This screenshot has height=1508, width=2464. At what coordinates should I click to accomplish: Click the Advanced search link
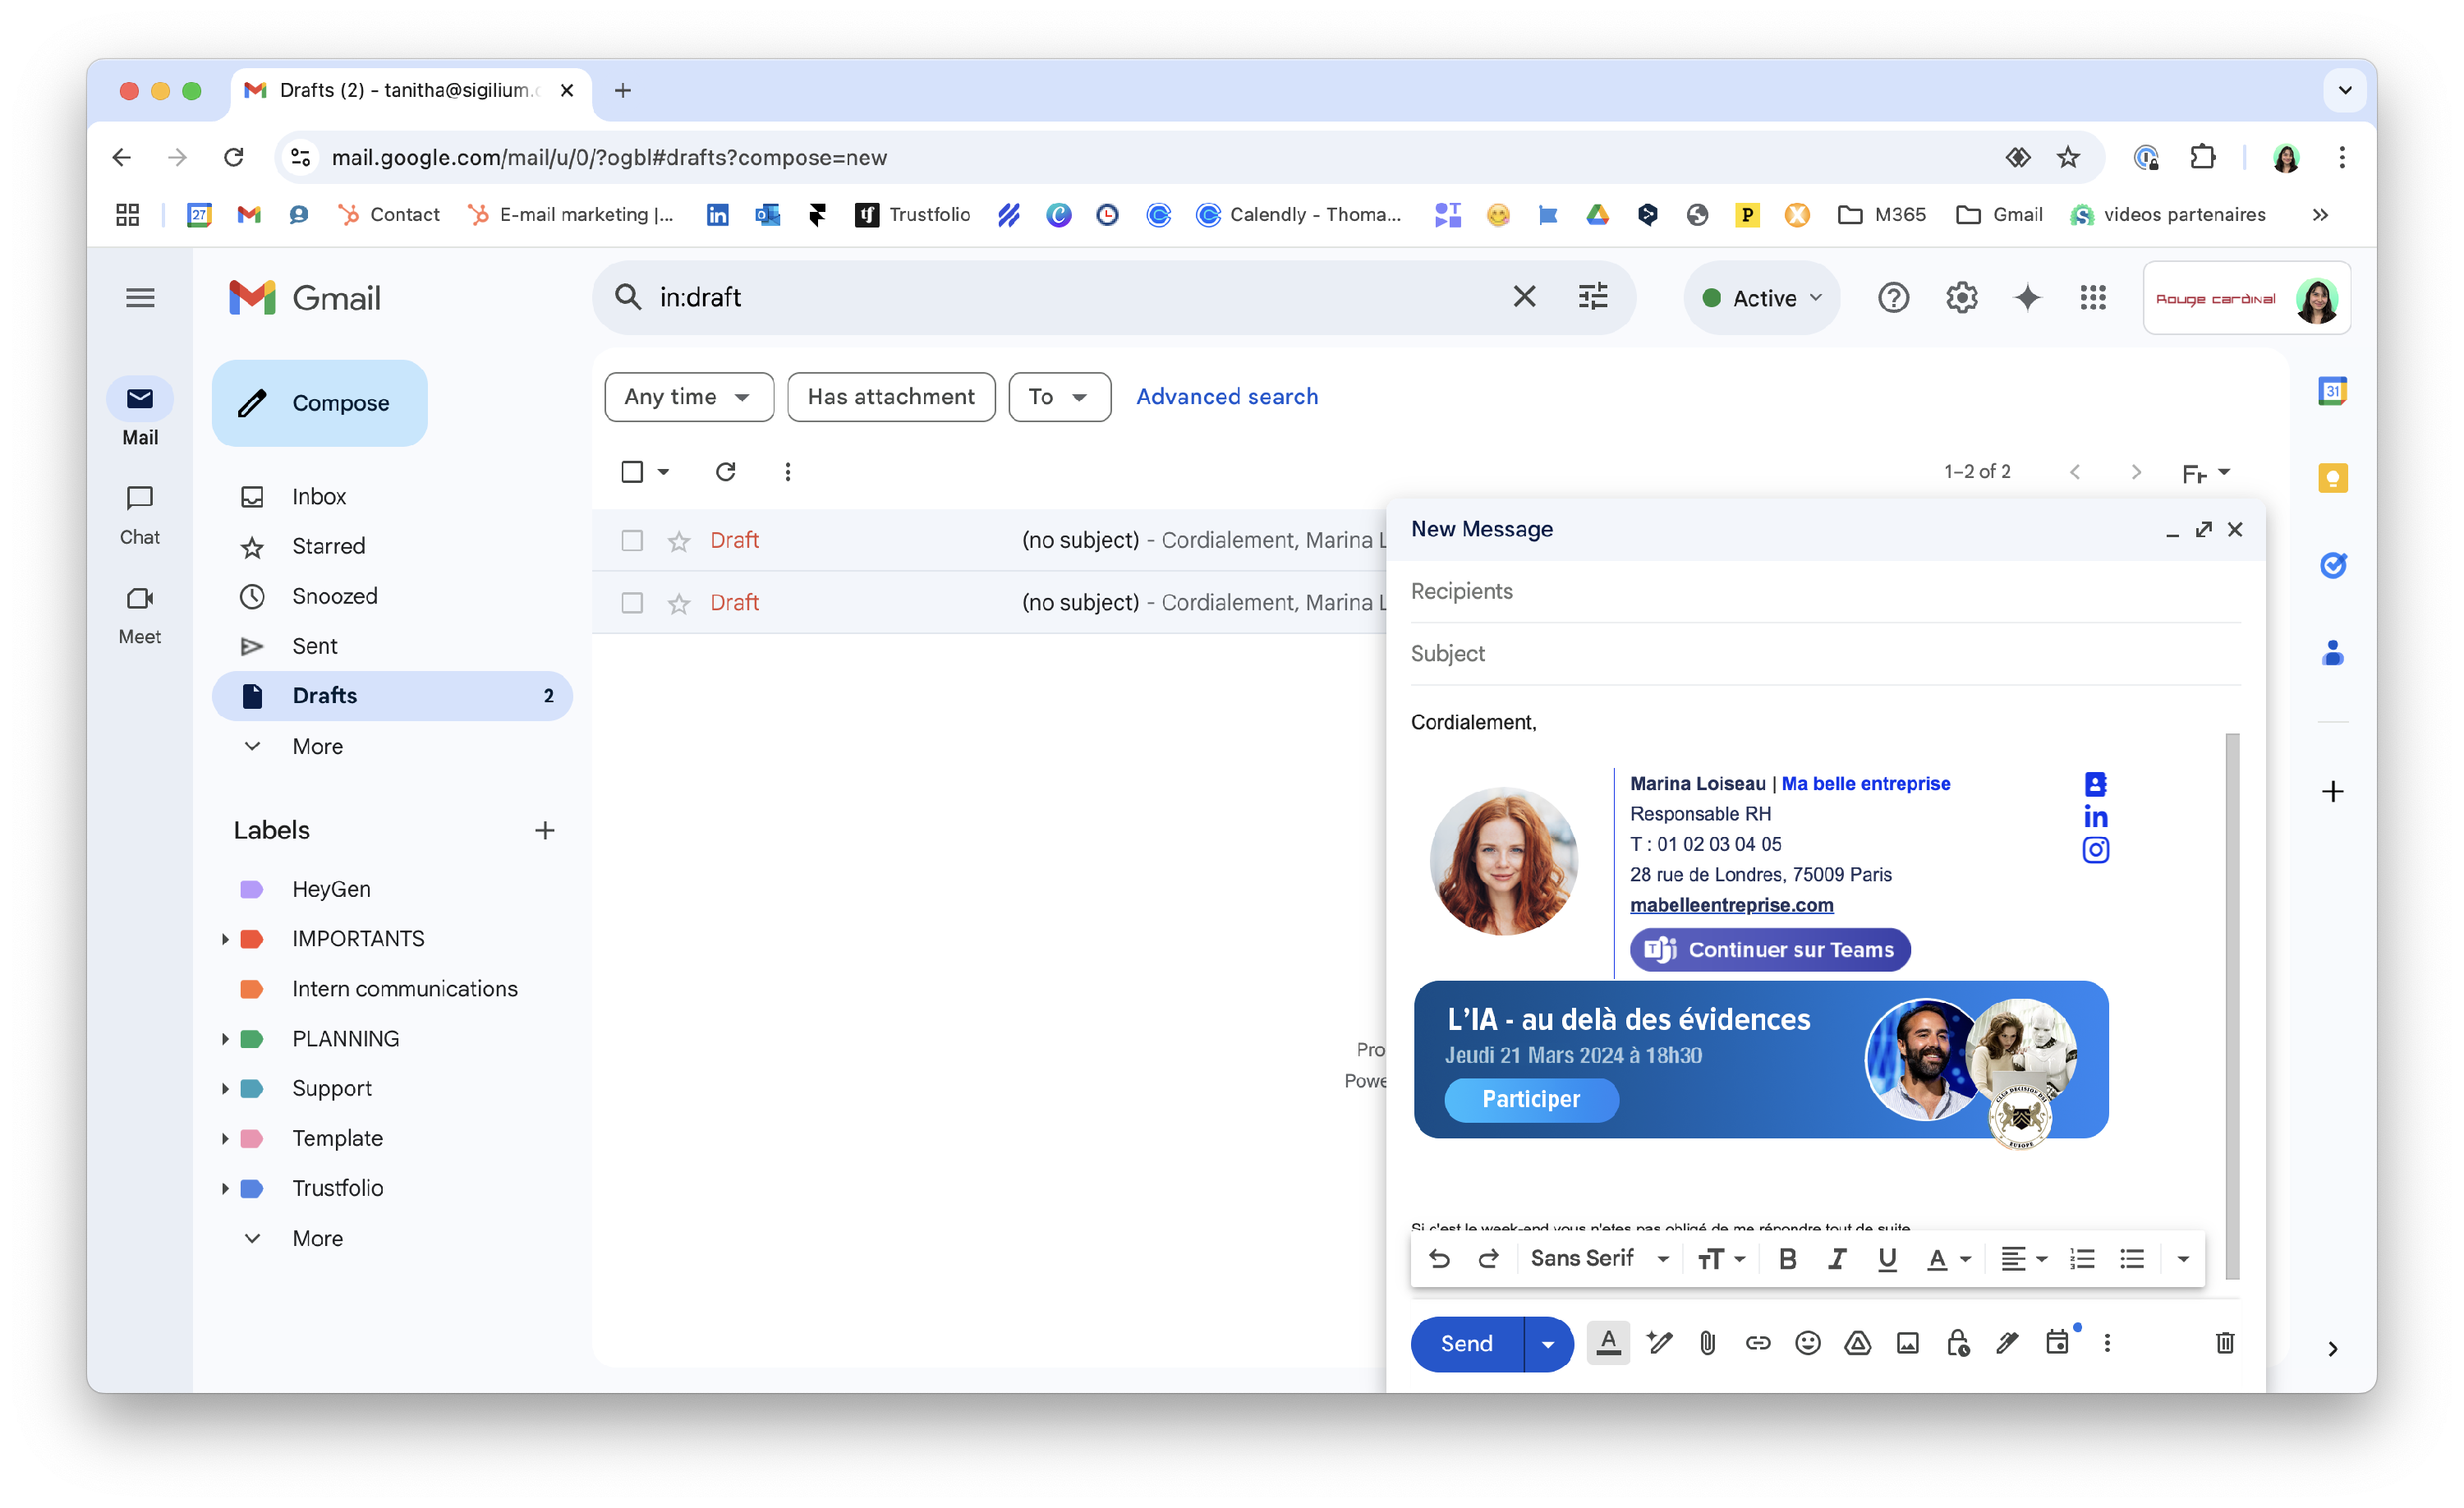pyautogui.click(x=1226, y=397)
